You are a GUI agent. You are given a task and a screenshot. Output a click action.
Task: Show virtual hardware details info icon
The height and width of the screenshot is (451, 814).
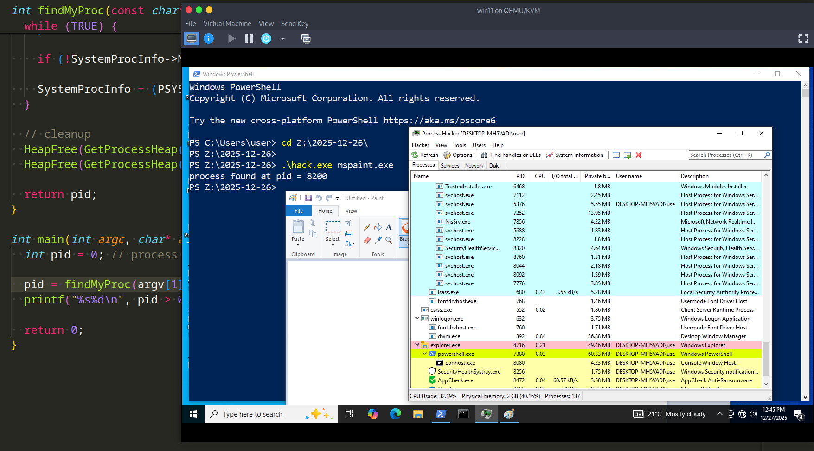click(x=209, y=39)
